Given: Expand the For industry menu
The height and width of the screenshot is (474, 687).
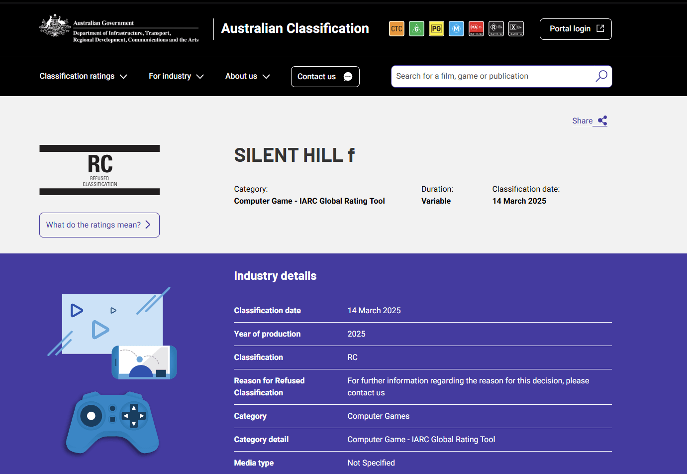Looking at the screenshot, I should click(176, 76).
